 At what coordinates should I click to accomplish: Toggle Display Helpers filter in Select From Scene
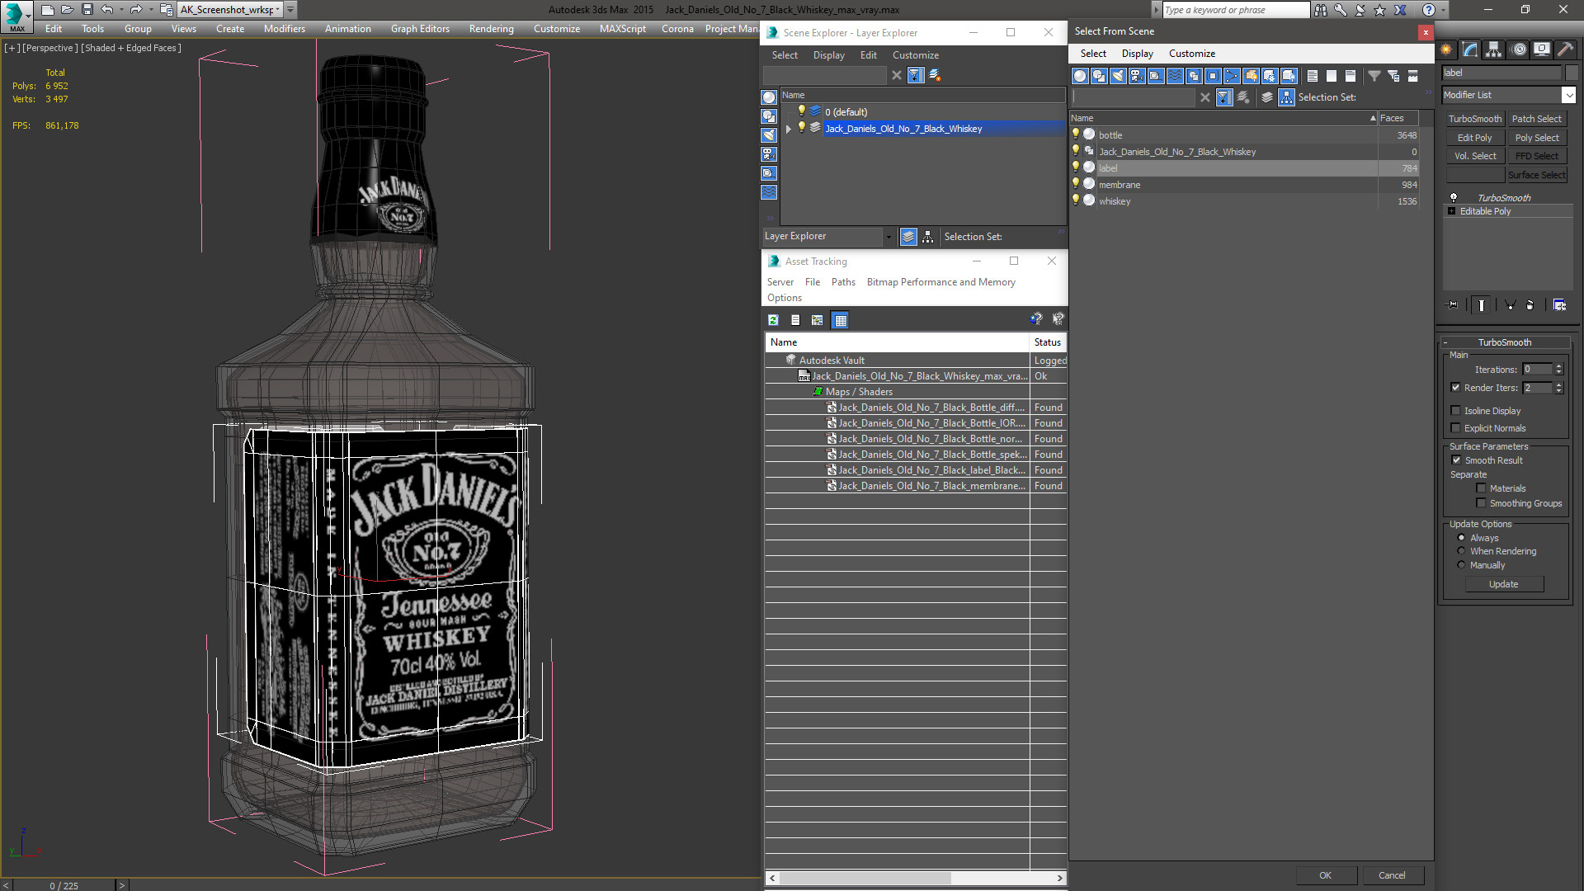click(x=1156, y=76)
